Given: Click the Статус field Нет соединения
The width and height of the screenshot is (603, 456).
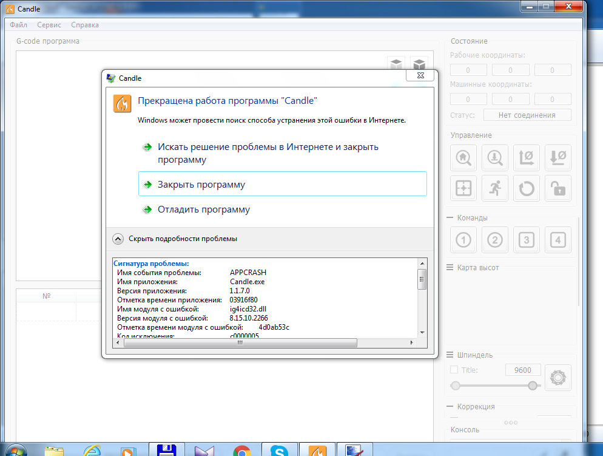Looking at the screenshot, I should 527,115.
